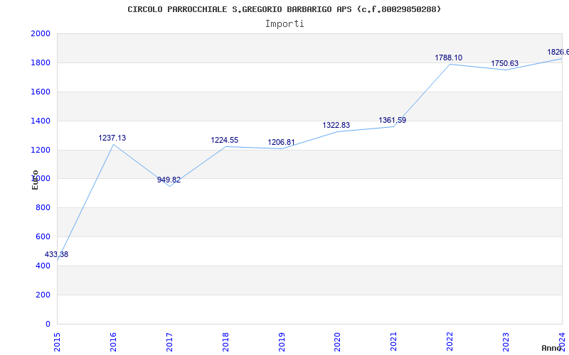Viewport: 569px width, 355px height.
Task: Click the Euro y-axis title
Action: click(35, 180)
